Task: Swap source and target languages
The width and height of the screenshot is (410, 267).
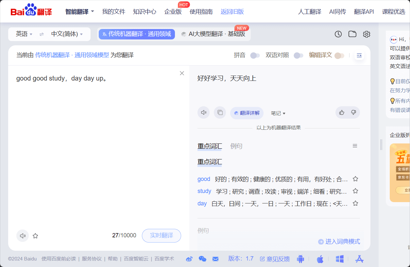Action: click(42, 34)
